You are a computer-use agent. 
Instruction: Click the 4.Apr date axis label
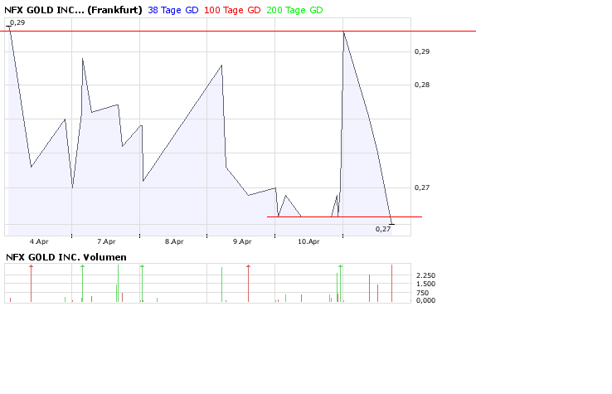pos(39,241)
